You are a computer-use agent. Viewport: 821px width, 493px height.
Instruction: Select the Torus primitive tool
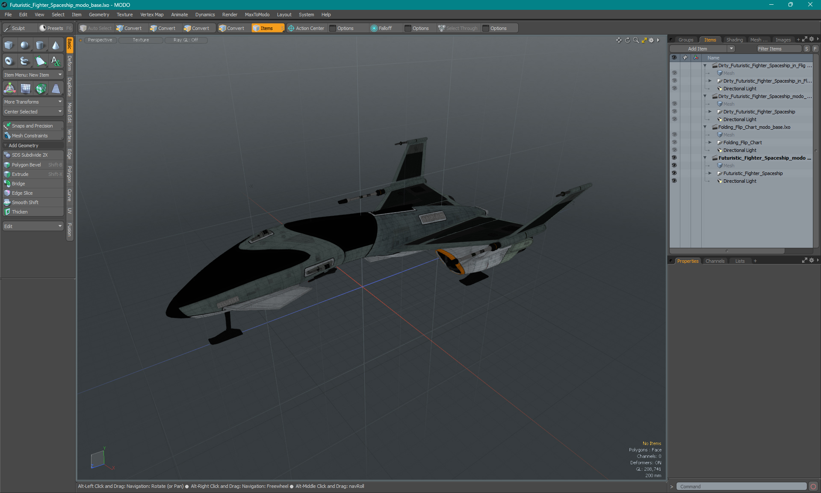tap(9, 61)
